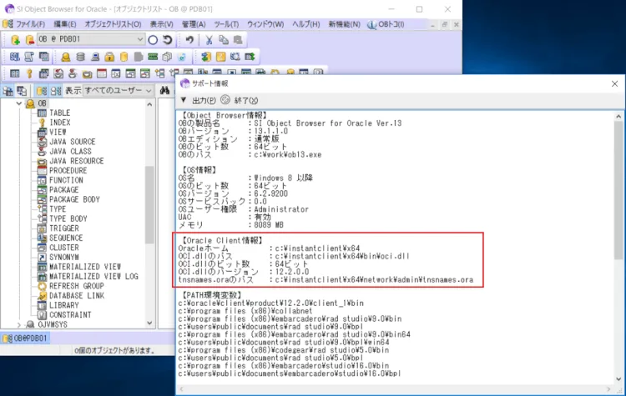The height and width of the screenshot is (396, 626).
Task: Toggle the yellow object list view icon
Action: tap(42, 91)
